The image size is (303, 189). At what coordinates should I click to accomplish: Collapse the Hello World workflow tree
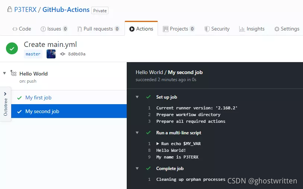4,73
